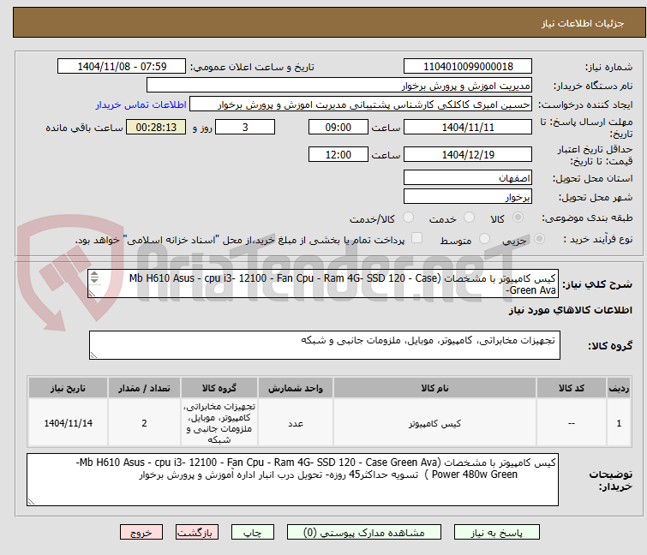Click the deadline time field 09:00
647x555 pixels.
point(338,127)
